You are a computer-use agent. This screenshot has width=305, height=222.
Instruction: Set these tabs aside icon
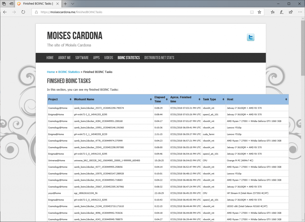coord(11,4)
